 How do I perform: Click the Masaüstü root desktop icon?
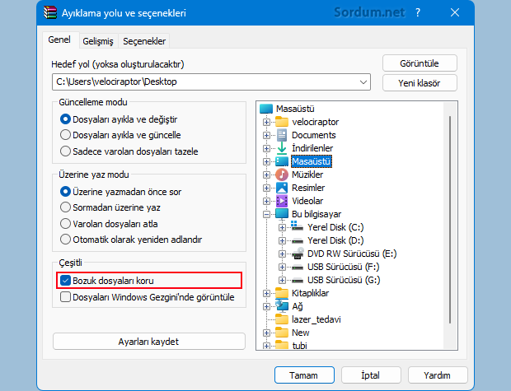pyautogui.click(x=266, y=109)
